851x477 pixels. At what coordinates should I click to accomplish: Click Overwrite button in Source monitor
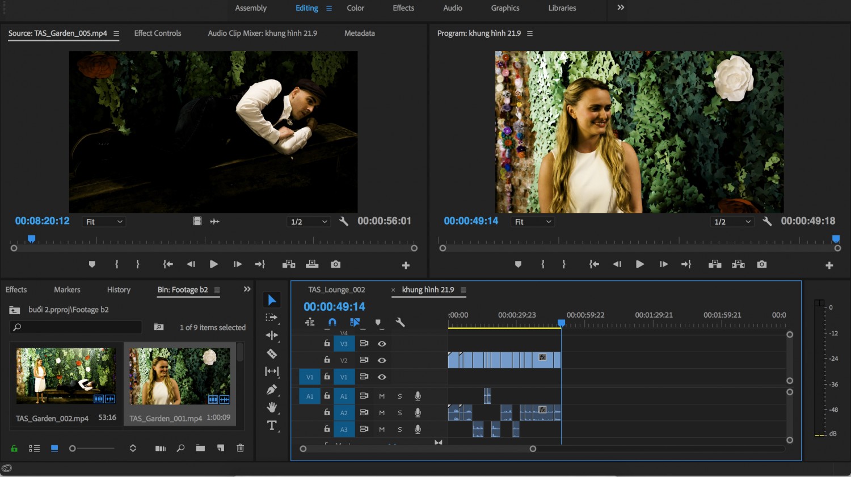pyautogui.click(x=312, y=264)
